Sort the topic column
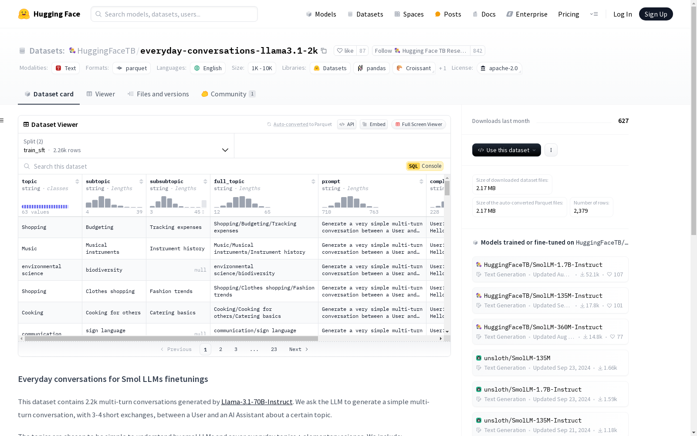697x436 pixels. tap(77, 181)
